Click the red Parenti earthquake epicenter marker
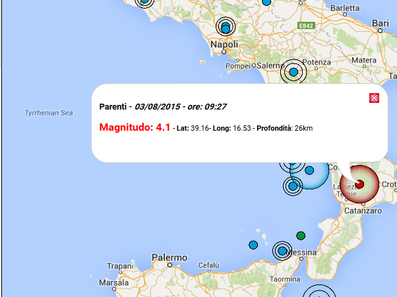 point(359,184)
